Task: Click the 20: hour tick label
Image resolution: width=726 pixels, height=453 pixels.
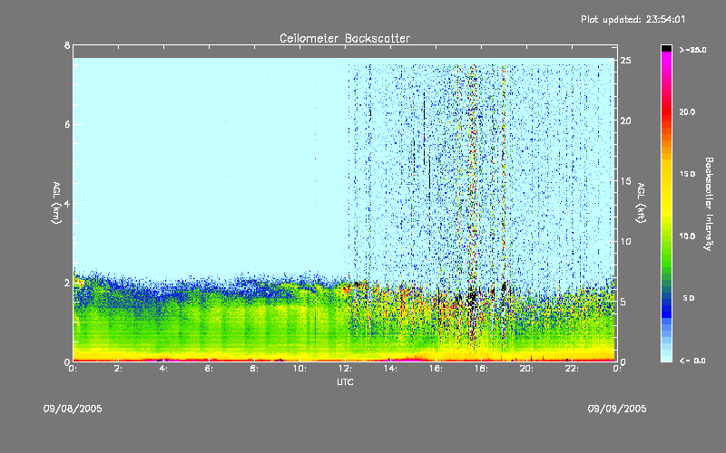Action: 527,369
